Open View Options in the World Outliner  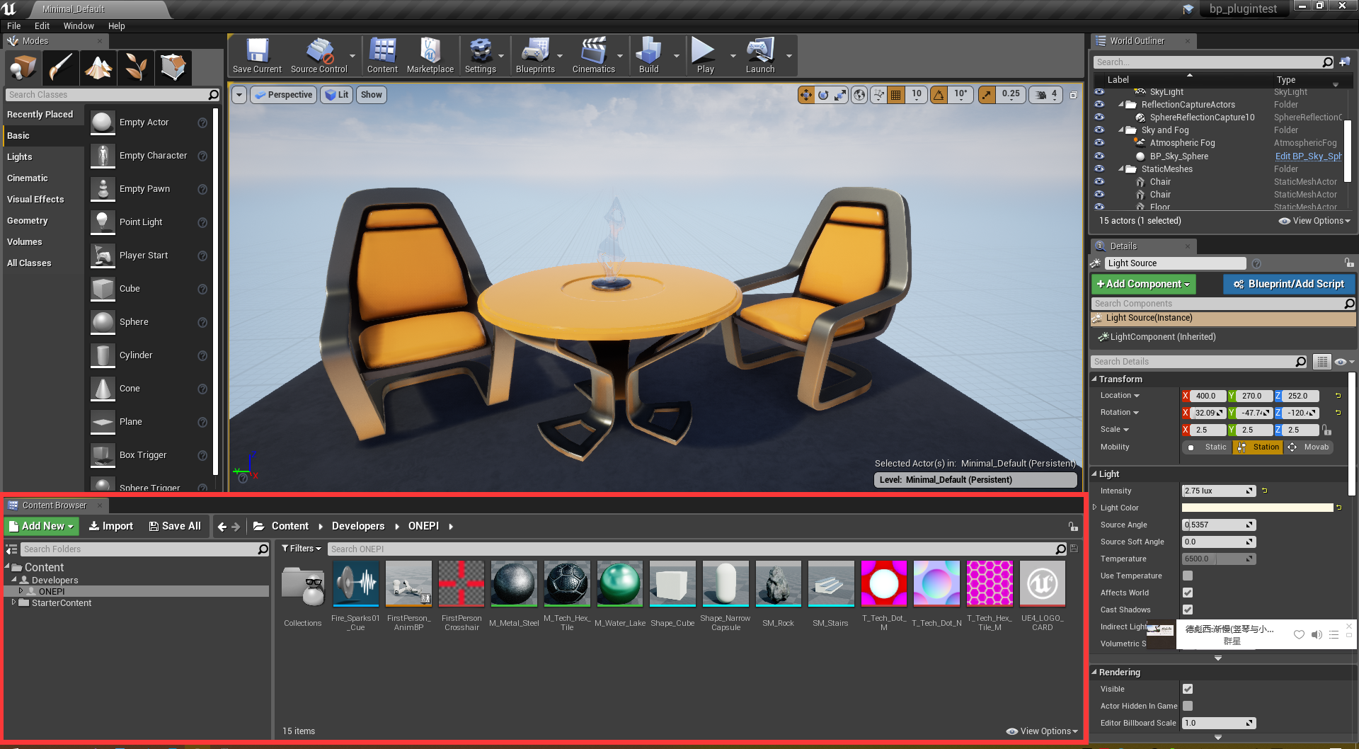tap(1313, 220)
